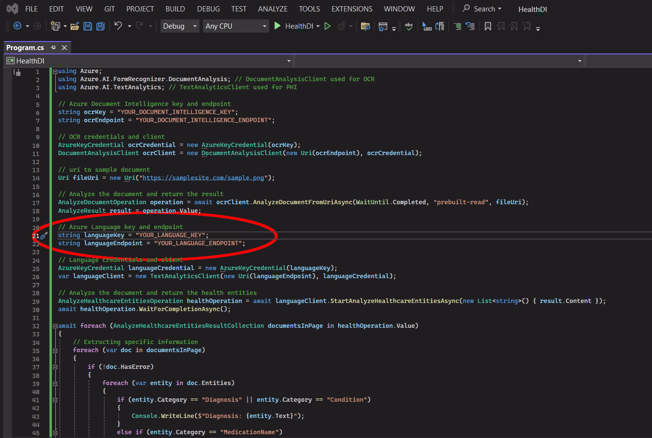This screenshot has height=438, width=652.
Task: Collapse the else if MedicationName block
Action: coord(55,433)
